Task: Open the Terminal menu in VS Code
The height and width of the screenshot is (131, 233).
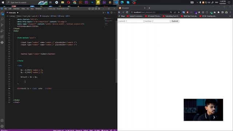Action: pyautogui.click(x=38, y=9)
